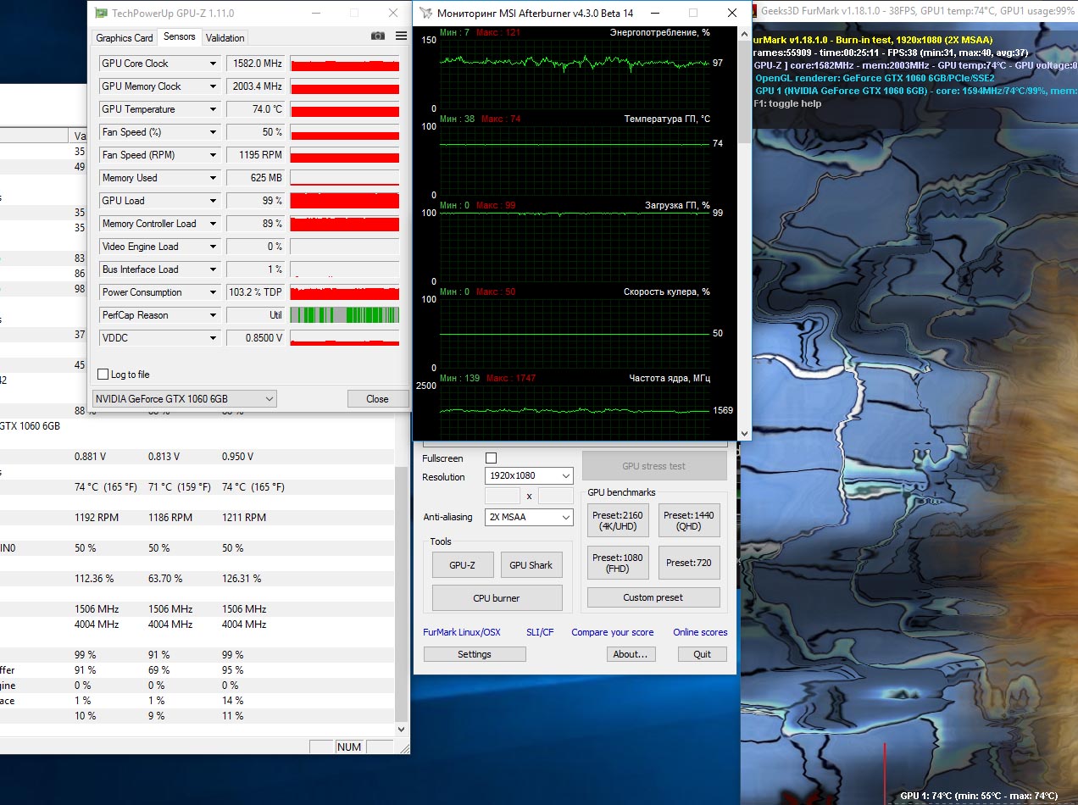Switch to the Graphics Card tab
This screenshot has height=805, width=1078.
(125, 37)
